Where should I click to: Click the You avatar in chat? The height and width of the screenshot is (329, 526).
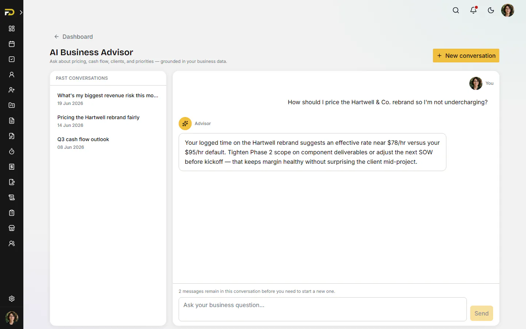[x=476, y=83]
